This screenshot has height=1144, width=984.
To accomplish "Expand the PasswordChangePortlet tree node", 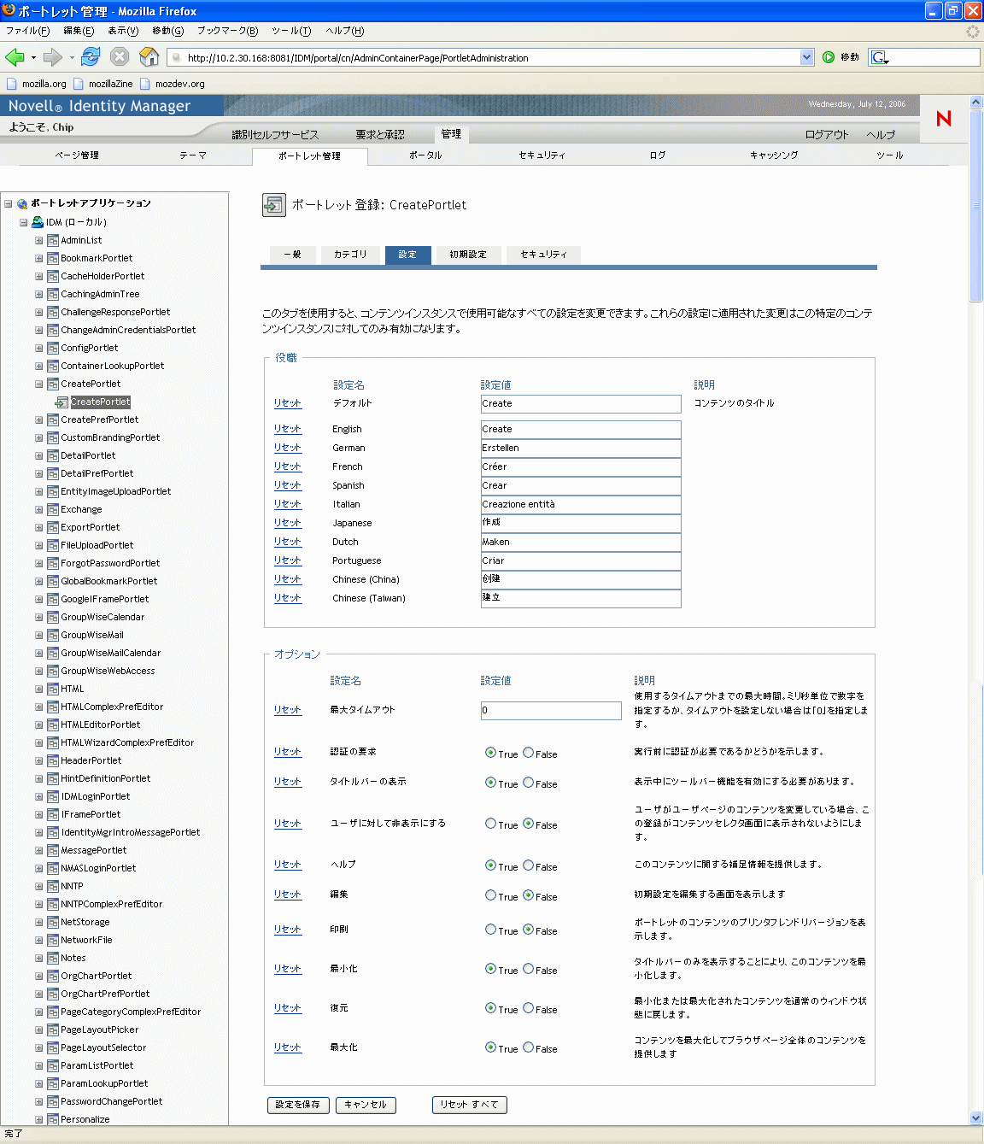I will (x=38, y=1101).
